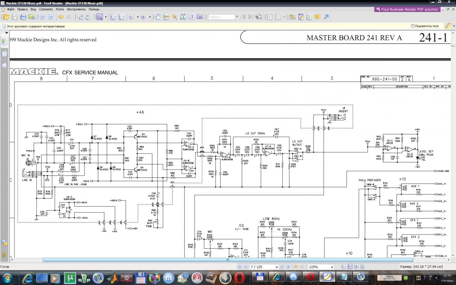This screenshot has width=456, height=285.
Task: Open the zoom tool dropdown arrow
Action: [x=106, y=17]
